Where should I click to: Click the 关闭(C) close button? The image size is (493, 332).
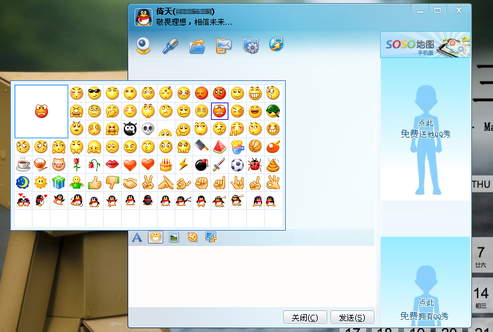305,317
